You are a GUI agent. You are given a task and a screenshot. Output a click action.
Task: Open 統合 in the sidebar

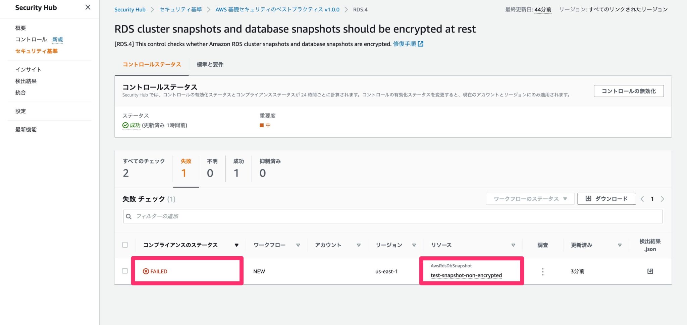tap(20, 92)
